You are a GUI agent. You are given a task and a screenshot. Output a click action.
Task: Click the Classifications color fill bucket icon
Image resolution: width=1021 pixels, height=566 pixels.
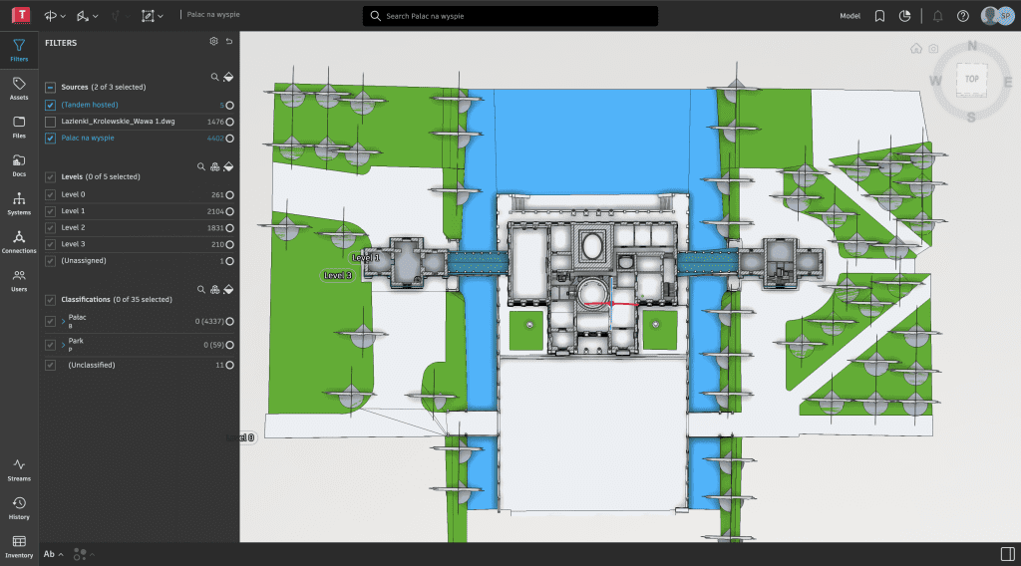(228, 290)
